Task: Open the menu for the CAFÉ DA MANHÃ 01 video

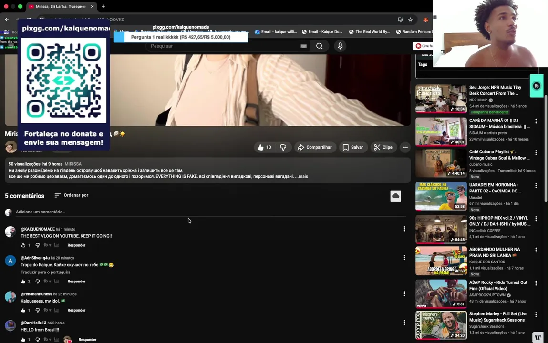Action: pyautogui.click(x=536, y=121)
